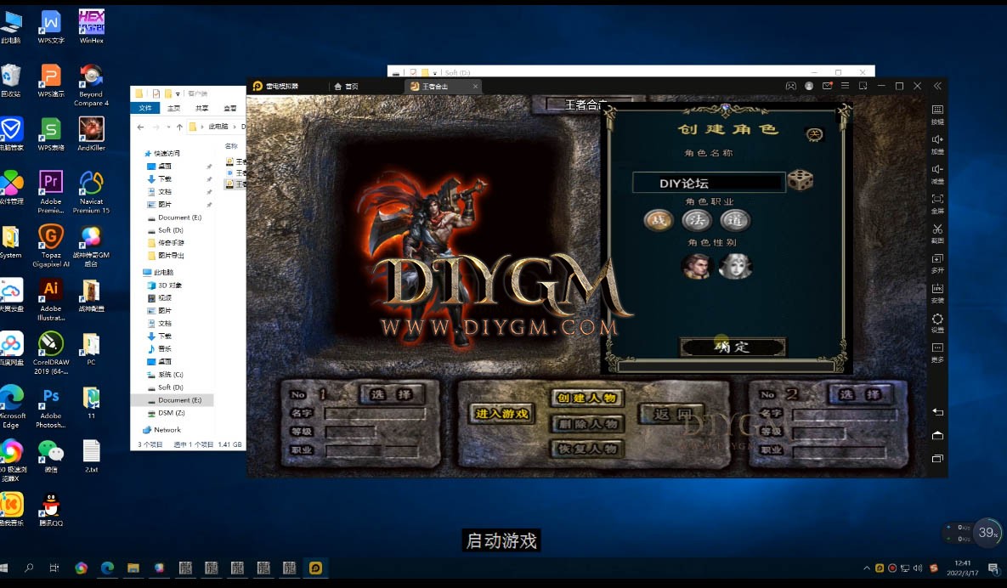
Task: Open Adobe Illustrator desktop icon
Action: [51, 299]
